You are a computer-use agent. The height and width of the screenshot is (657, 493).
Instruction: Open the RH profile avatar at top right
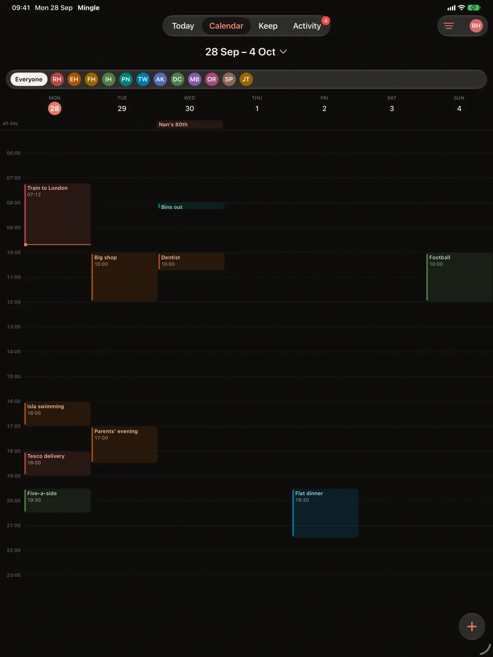pos(476,26)
